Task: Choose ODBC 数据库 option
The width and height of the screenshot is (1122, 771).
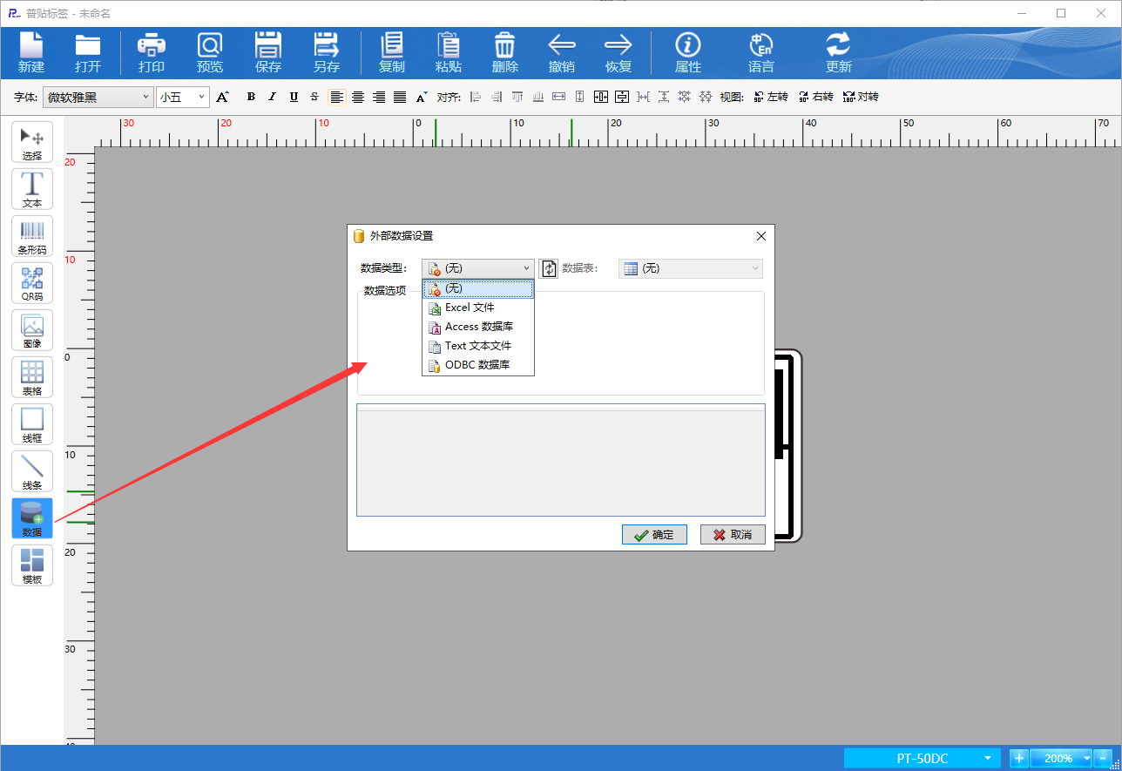Action: 478,365
